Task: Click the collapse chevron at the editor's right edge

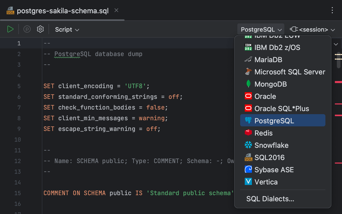Action: [336, 44]
